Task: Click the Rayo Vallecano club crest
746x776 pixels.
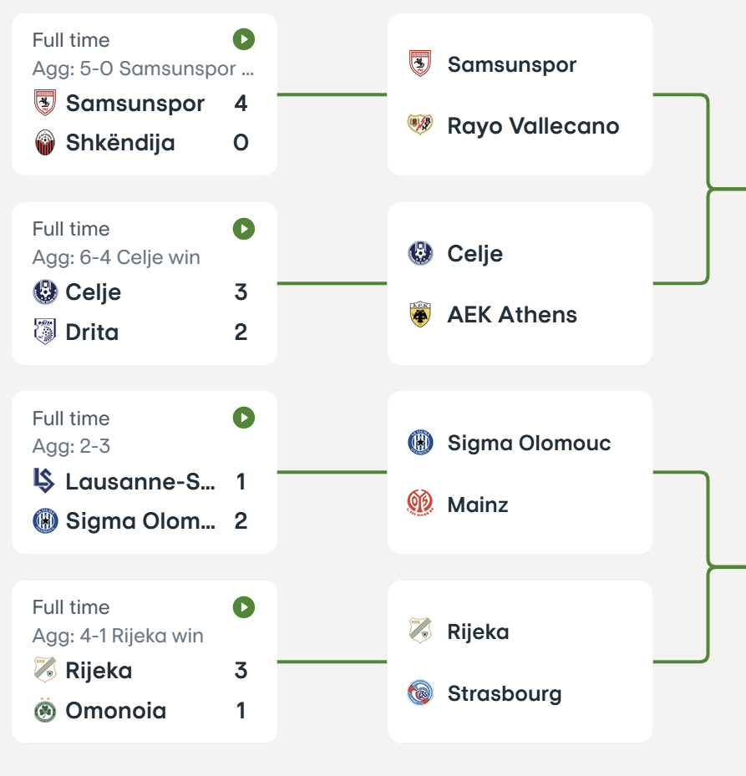Action: [x=419, y=126]
